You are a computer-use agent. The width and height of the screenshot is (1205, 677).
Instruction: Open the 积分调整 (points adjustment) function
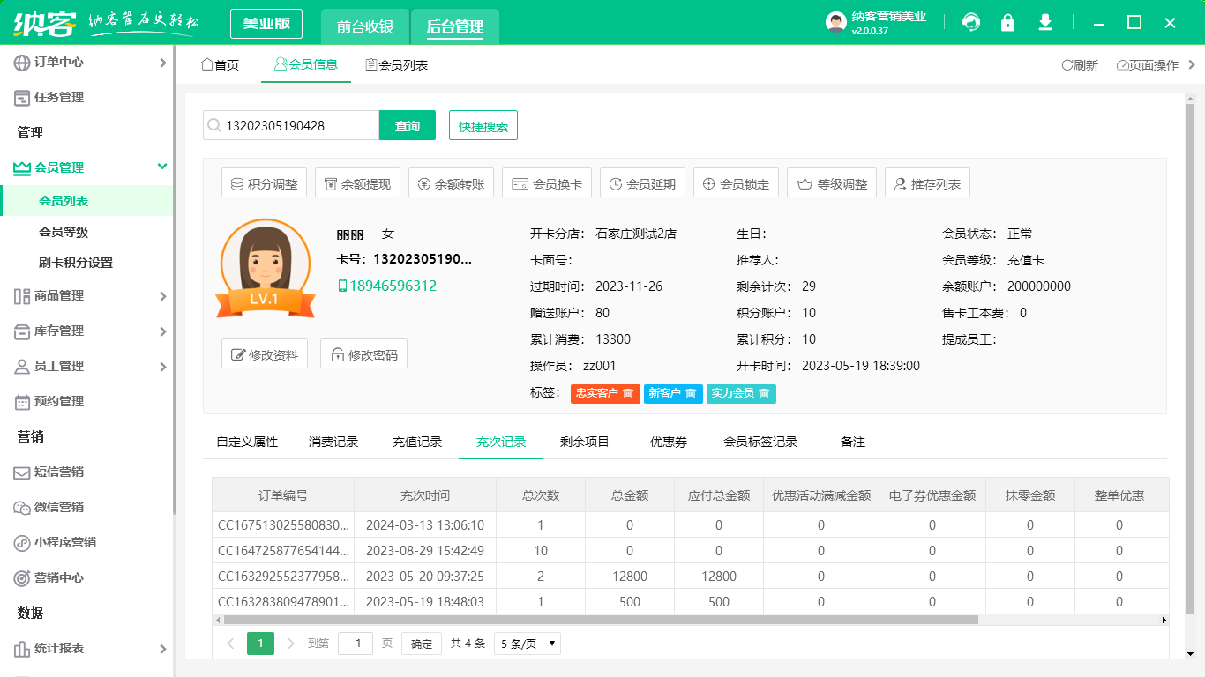point(264,182)
